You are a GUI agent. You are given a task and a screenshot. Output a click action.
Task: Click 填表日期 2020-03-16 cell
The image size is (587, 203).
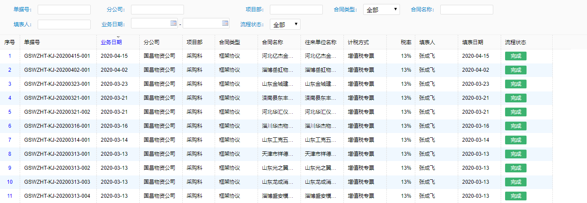[476, 126]
